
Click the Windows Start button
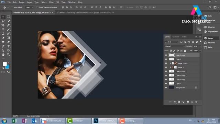click(x=4, y=121)
